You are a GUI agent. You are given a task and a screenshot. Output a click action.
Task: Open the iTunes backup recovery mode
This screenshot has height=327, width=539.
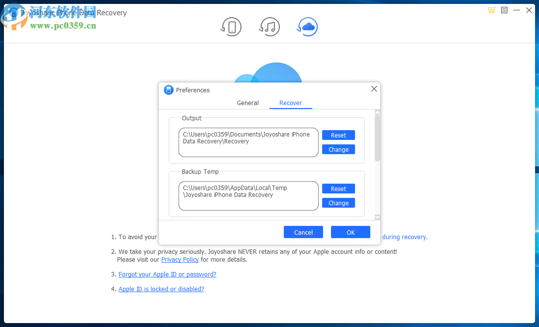[269, 27]
